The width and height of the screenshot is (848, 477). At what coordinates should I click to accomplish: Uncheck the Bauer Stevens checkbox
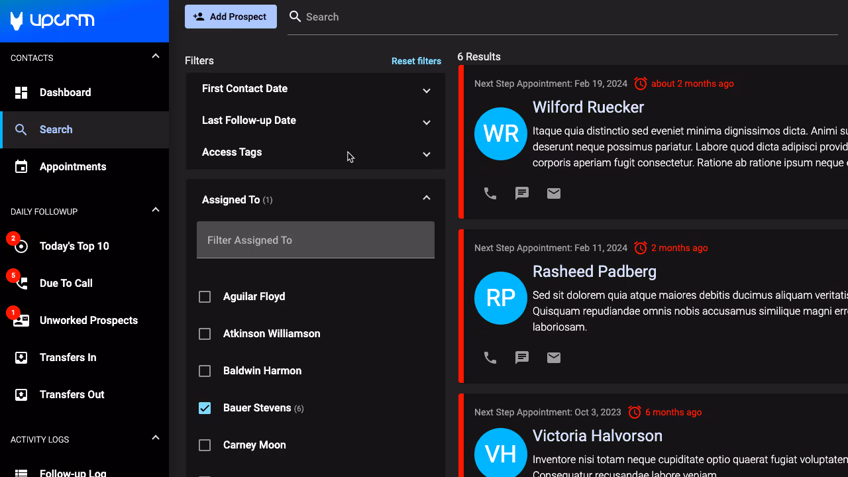[205, 408]
